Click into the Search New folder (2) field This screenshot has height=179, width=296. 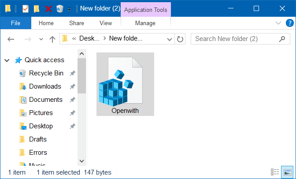[240, 39]
